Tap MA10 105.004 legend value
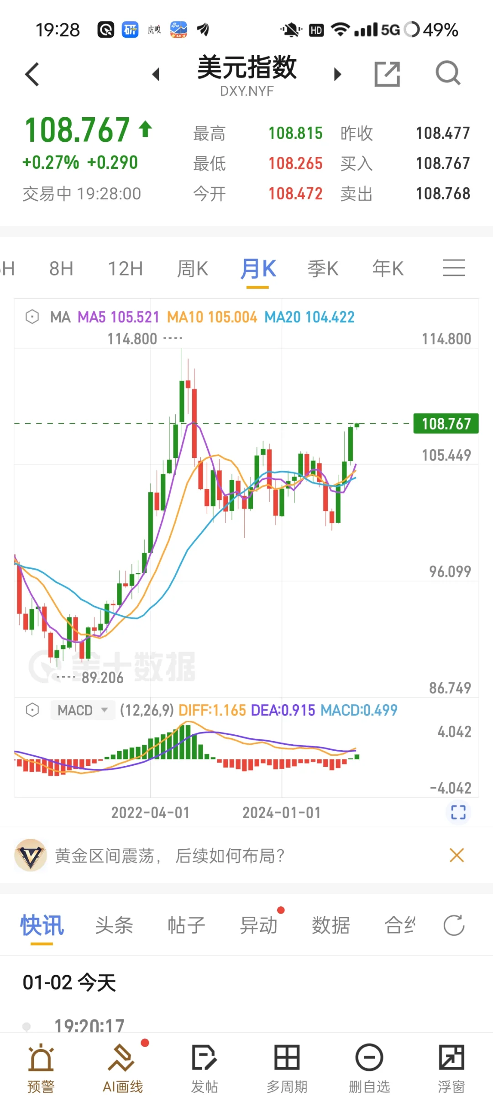The width and height of the screenshot is (493, 1101). 212,317
